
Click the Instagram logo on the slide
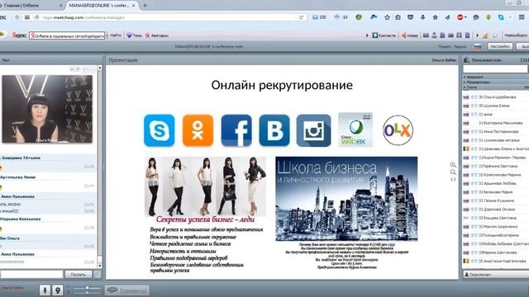pyautogui.click(x=313, y=130)
